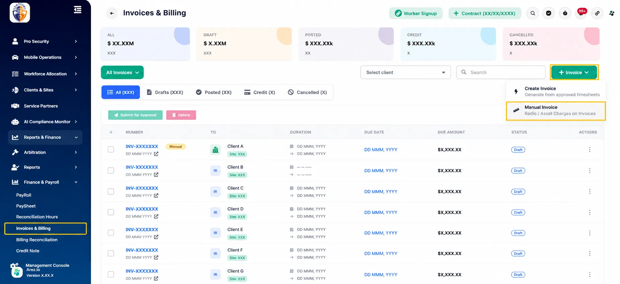620x284 pixels.
Task: Expand Mobile Operations in sidebar
Action: 45,58
